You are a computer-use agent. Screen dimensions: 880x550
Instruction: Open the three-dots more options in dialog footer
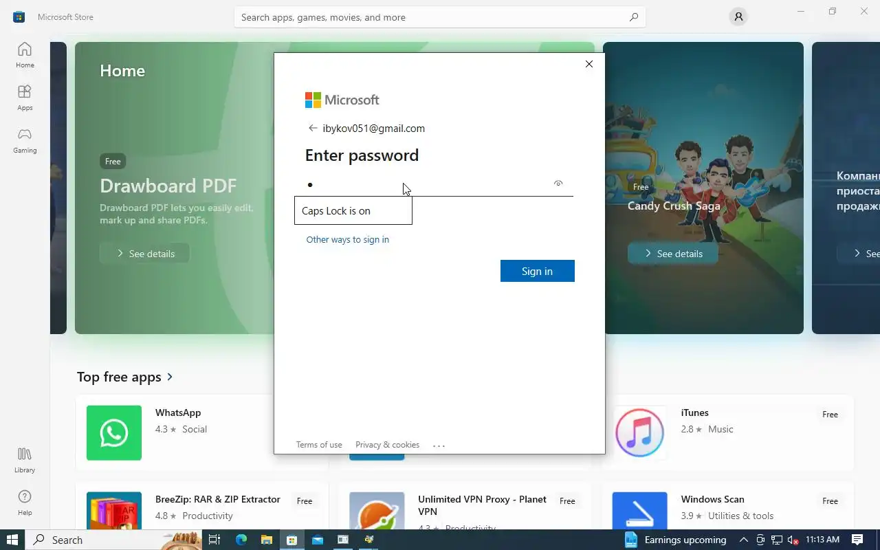pos(439,445)
